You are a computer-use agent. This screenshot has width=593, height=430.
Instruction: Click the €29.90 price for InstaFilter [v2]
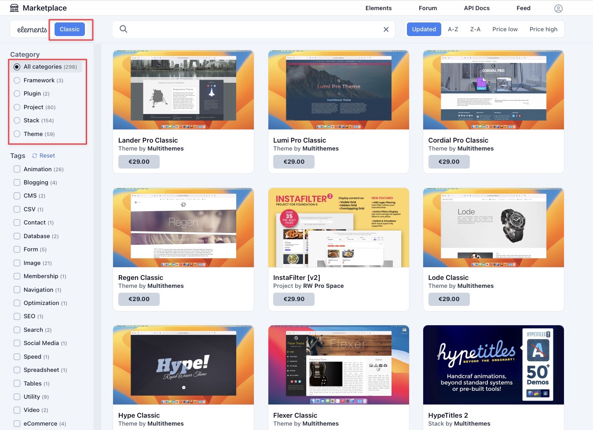pyautogui.click(x=294, y=299)
